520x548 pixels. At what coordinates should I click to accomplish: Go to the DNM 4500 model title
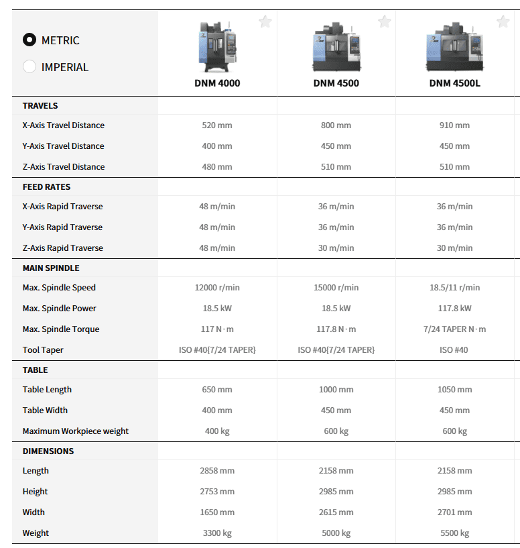pyautogui.click(x=336, y=84)
